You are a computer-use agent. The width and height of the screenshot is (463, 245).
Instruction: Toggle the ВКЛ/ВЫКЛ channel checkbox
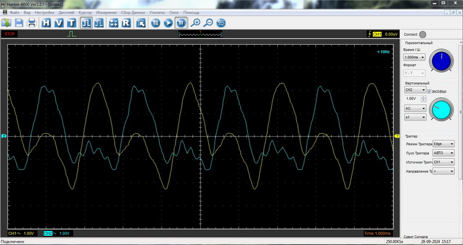click(429, 90)
